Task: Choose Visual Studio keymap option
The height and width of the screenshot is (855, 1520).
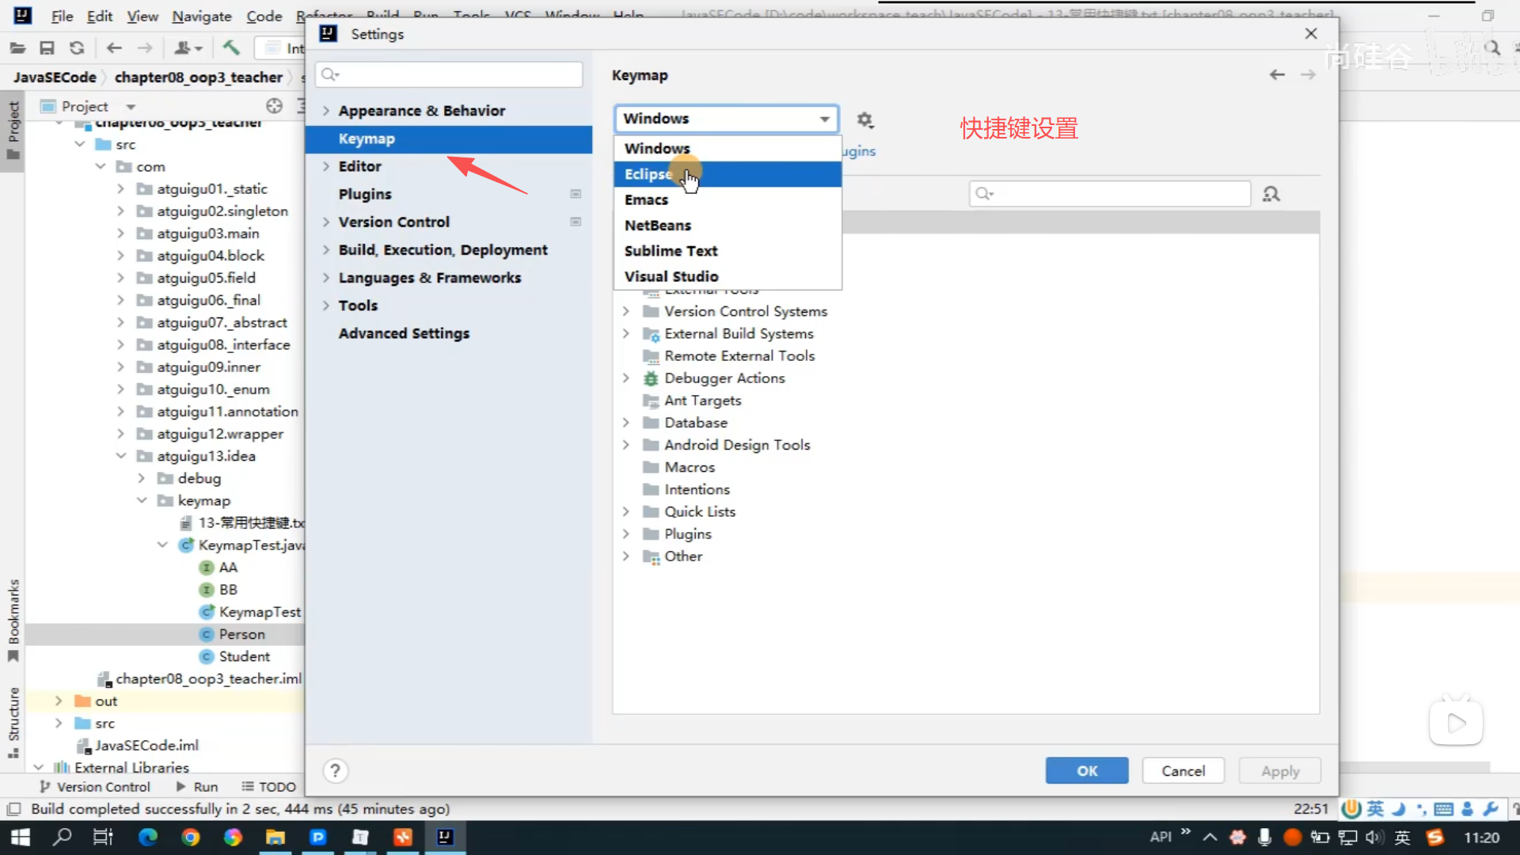Action: [x=671, y=276]
